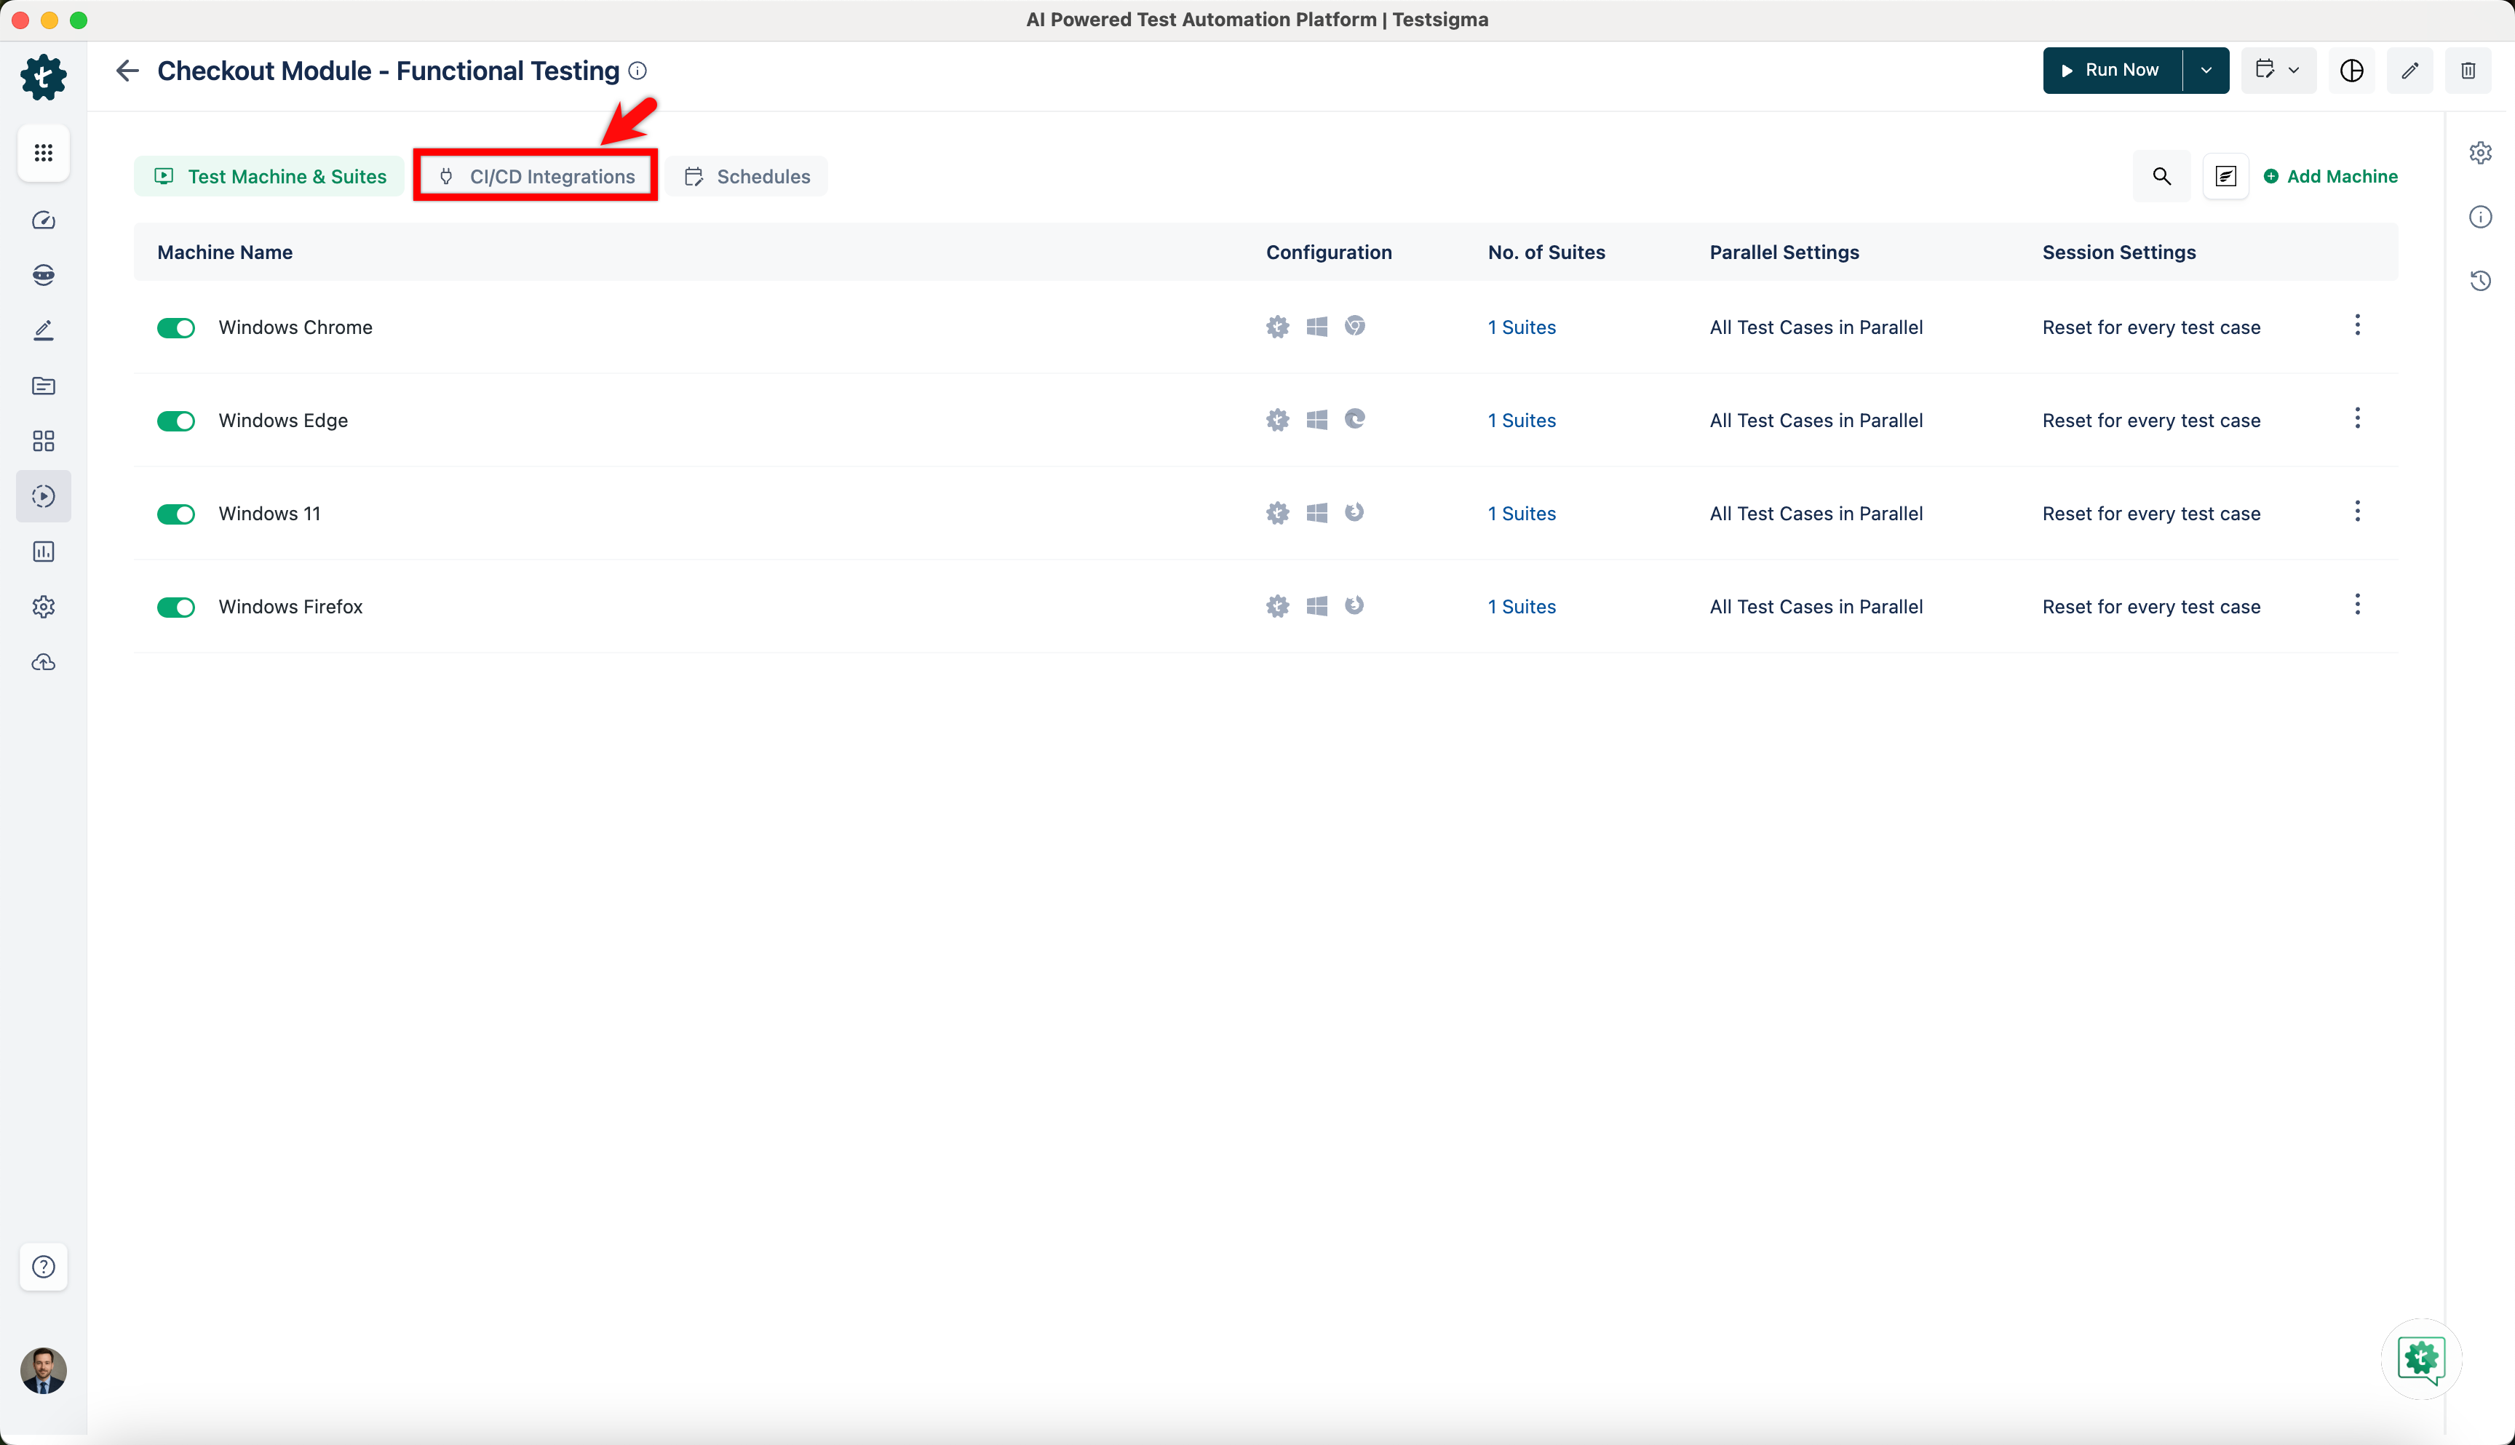2515x1445 pixels.
Task: Open the authoring pencil icon in sidebar
Action: point(43,330)
